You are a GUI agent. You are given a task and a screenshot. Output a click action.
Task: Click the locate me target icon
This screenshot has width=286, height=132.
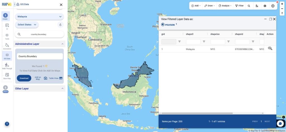[273, 6]
